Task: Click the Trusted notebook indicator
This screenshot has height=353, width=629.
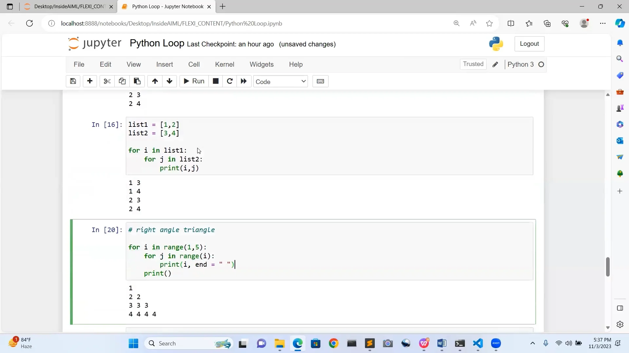Action: coord(473,64)
